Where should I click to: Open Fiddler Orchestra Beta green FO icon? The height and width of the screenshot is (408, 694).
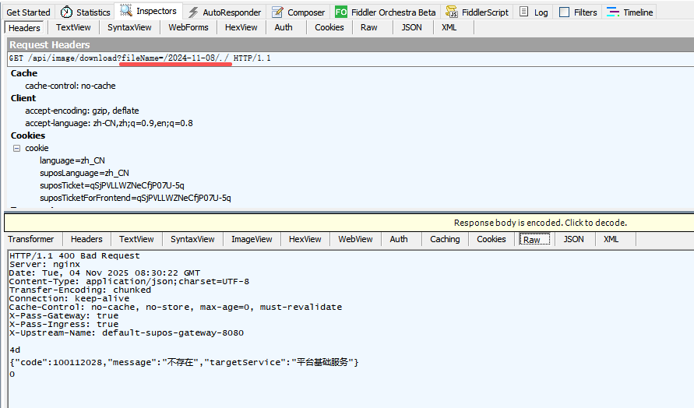tap(341, 12)
